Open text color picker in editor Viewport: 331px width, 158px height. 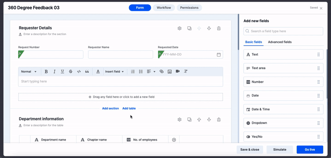point(98,72)
